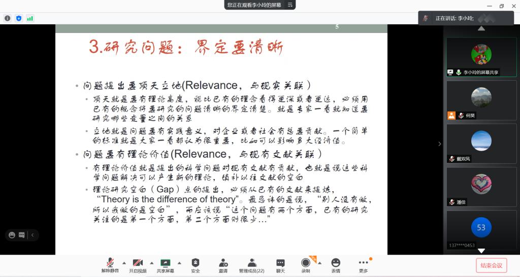Click the meeting info icon top-left
Image resolution: width=520 pixels, height=277 pixels.
8,18
